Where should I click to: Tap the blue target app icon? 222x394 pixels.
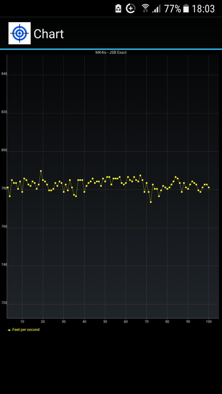(19, 33)
